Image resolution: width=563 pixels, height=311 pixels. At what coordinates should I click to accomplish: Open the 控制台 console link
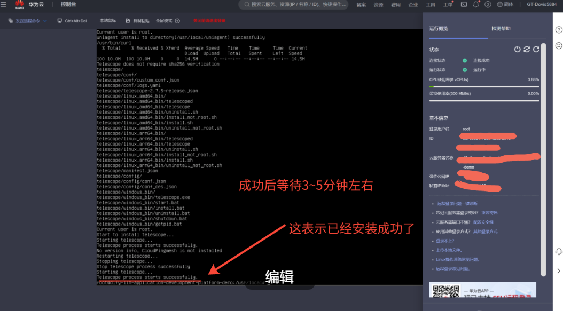(x=68, y=4)
